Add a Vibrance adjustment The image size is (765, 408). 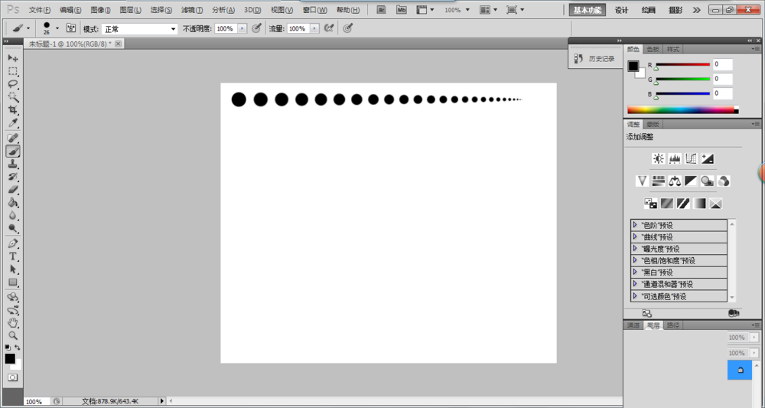pos(642,181)
